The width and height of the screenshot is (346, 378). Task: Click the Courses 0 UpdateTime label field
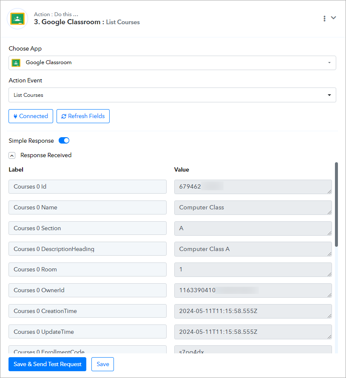coord(88,332)
